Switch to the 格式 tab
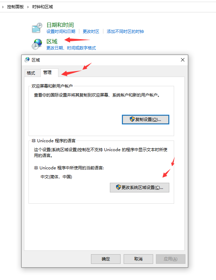This screenshot has height=280, width=216. click(31, 73)
